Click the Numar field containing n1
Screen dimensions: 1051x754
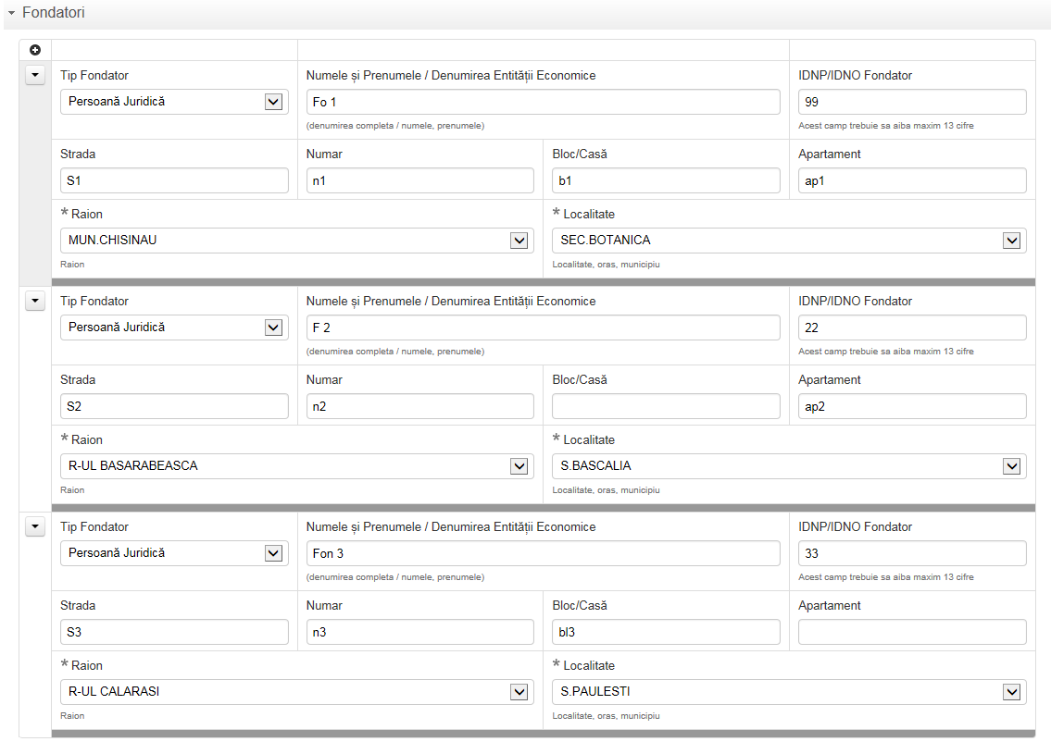point(419,180)
